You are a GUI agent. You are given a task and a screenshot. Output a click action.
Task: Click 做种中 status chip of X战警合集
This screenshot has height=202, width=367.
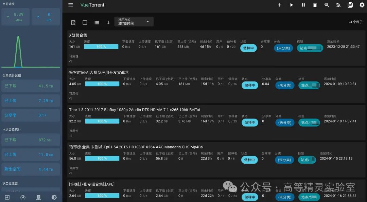(248, 48)
